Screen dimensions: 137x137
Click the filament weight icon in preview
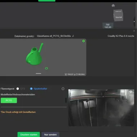[x=66, y=74]
